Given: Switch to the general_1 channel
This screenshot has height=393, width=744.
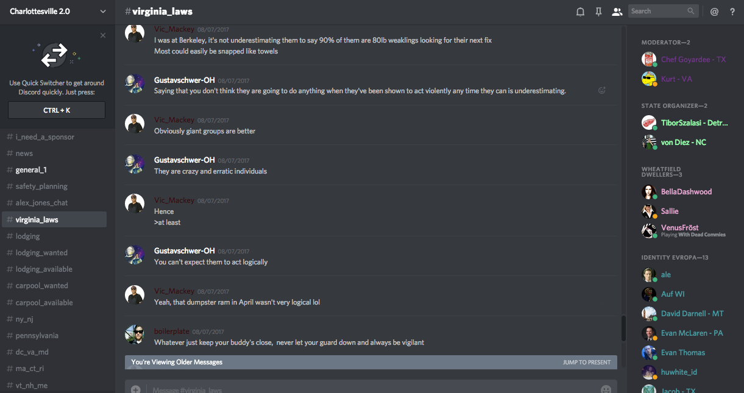Looking at the screenshot, I should coord(31,170).
